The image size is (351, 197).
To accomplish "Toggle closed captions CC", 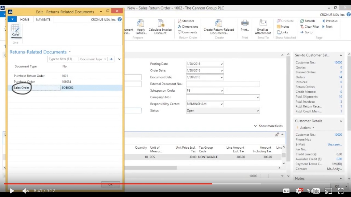I will tap(286, 191).
